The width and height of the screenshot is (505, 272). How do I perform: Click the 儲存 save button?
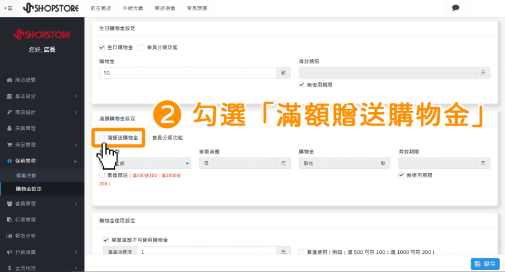click(485, 264)
